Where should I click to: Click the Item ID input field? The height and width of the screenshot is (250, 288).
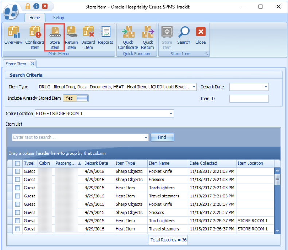249,99
